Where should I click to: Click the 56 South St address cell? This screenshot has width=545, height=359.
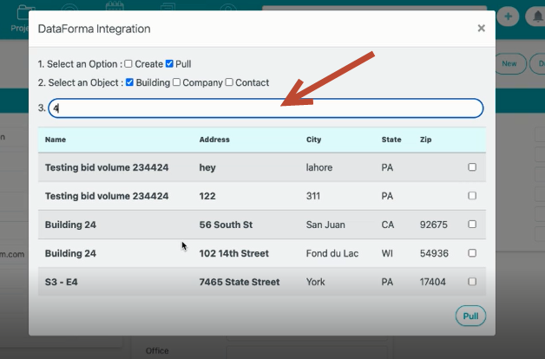tap(226, 225)
